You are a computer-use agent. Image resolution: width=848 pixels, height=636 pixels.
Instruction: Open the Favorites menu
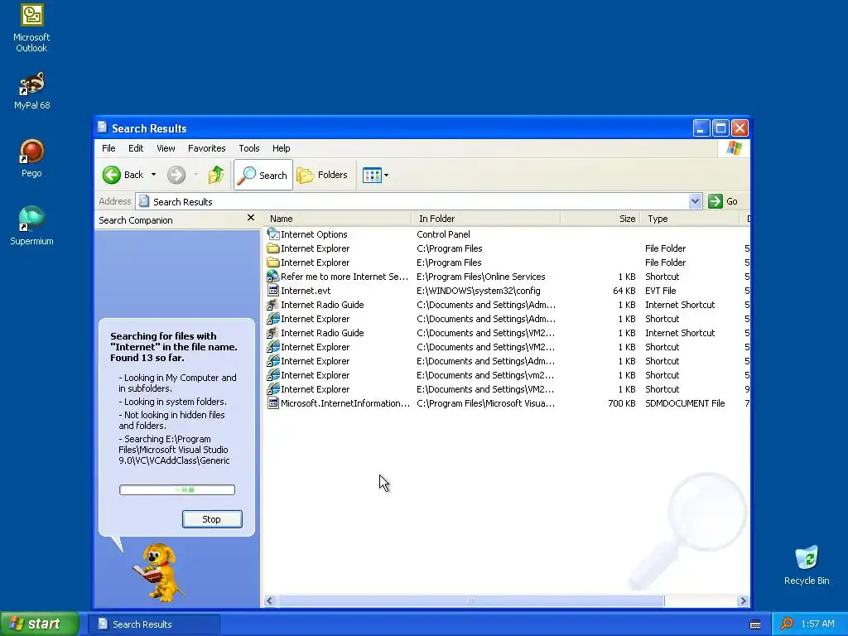(206, 148)
